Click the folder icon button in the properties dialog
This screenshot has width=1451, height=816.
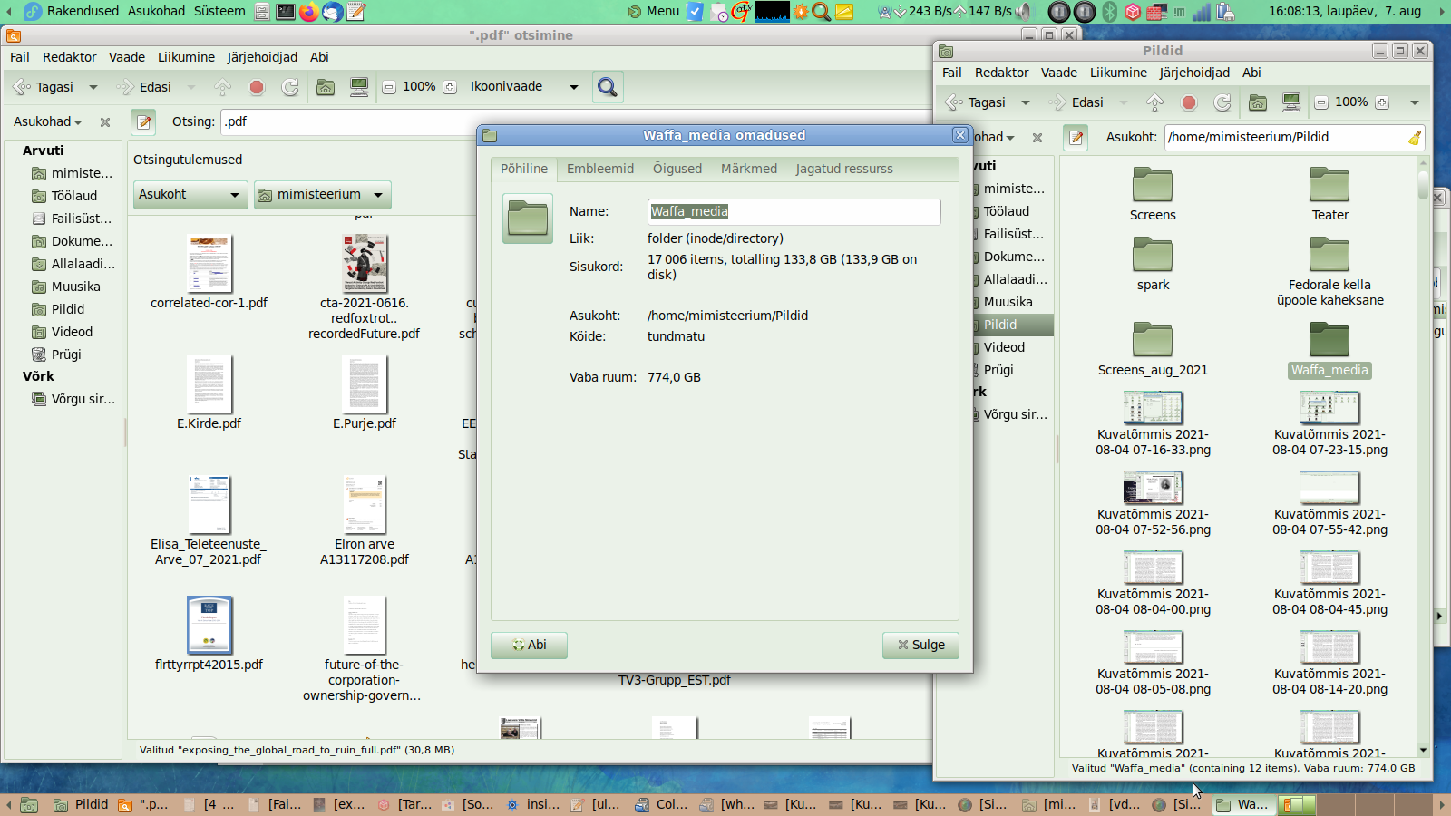click(x=528, y=219)
